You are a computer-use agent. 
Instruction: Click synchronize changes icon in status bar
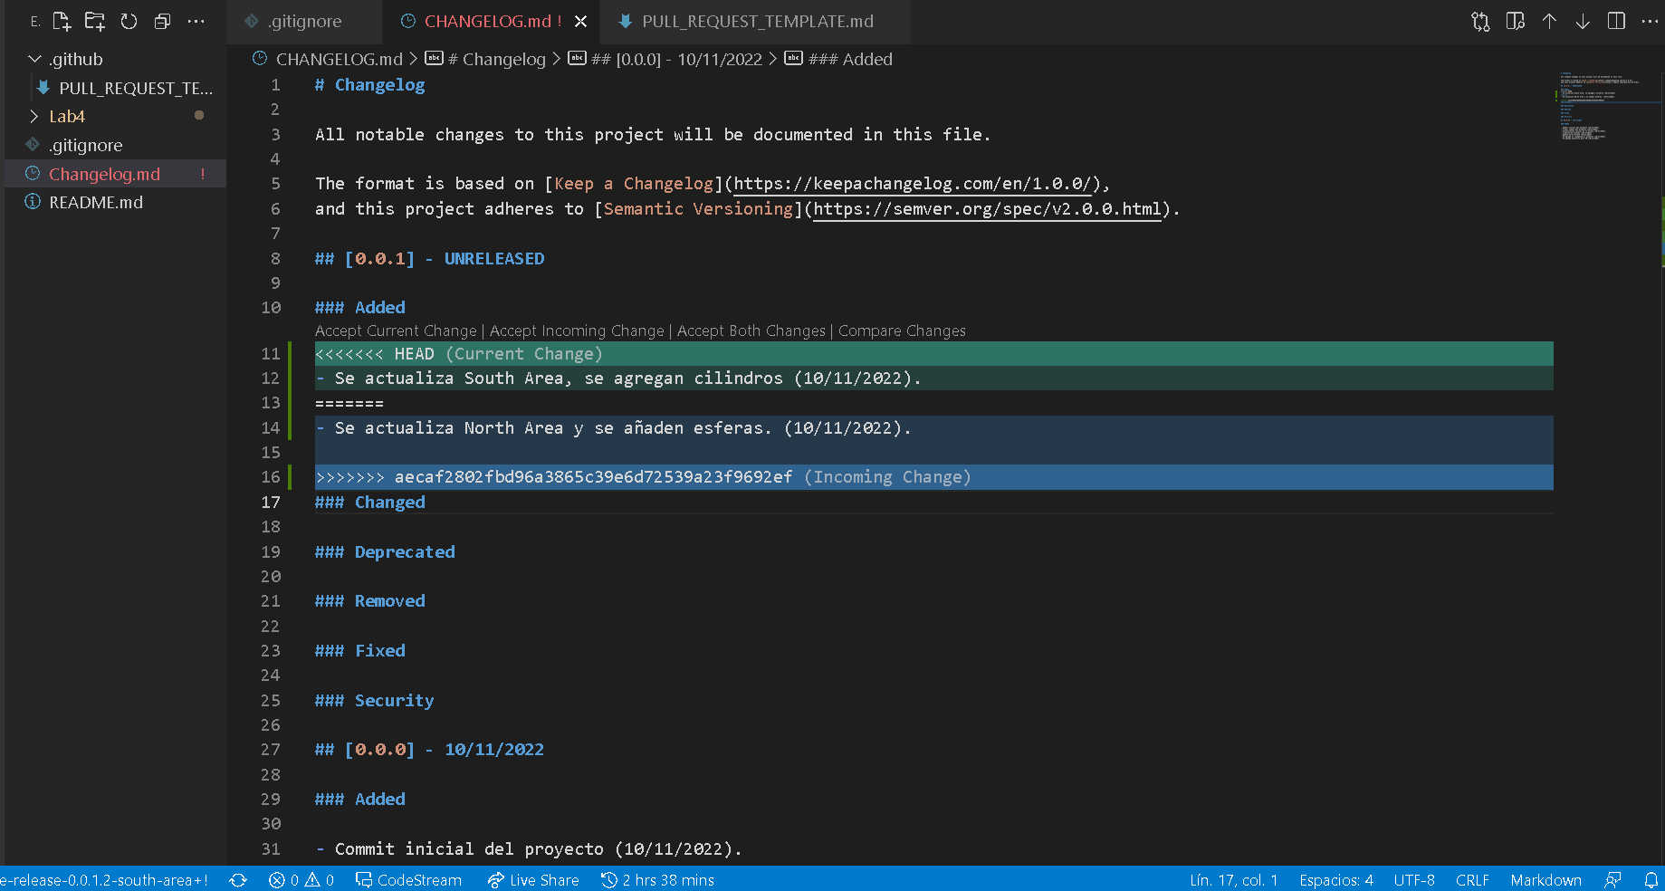click(x=238, y=880)
